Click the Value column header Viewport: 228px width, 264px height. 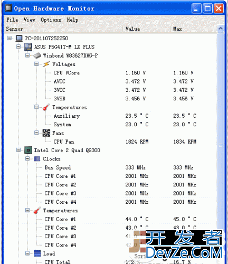click(x=147, y=29)
